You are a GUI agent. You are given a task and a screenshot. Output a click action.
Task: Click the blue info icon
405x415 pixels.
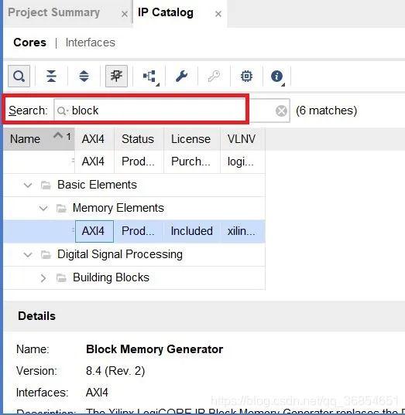tap(277, 77)
